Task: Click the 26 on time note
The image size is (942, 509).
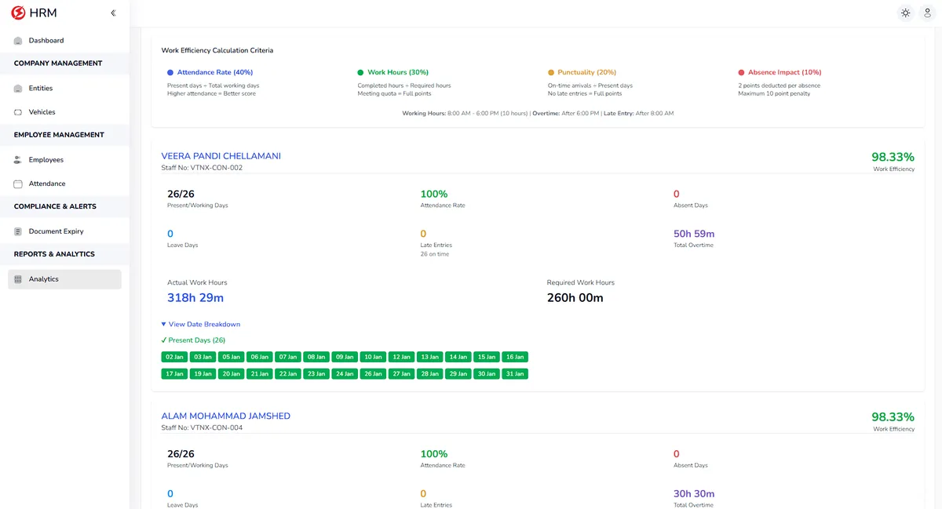Action: pyautogui.click(x=436, y=254)
